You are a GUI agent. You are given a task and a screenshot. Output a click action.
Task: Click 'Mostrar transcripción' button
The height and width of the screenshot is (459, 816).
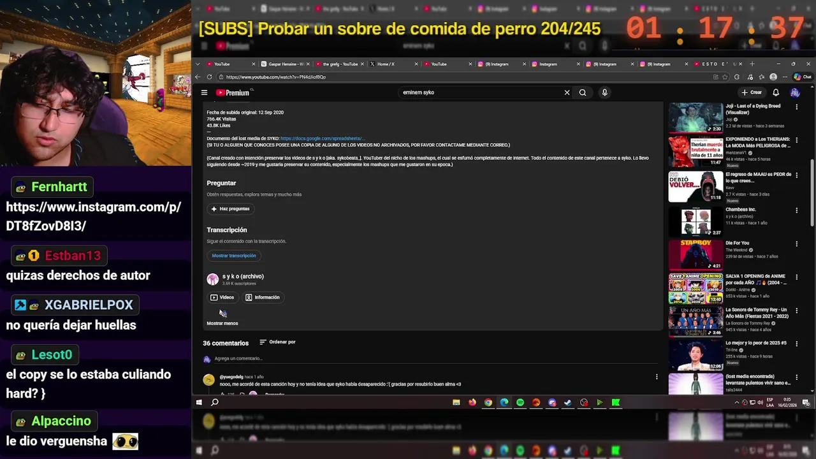234,256
